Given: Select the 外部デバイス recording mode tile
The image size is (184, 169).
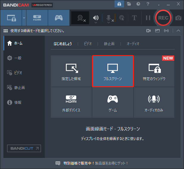Looking at the screenshot, I should point(71,102).
